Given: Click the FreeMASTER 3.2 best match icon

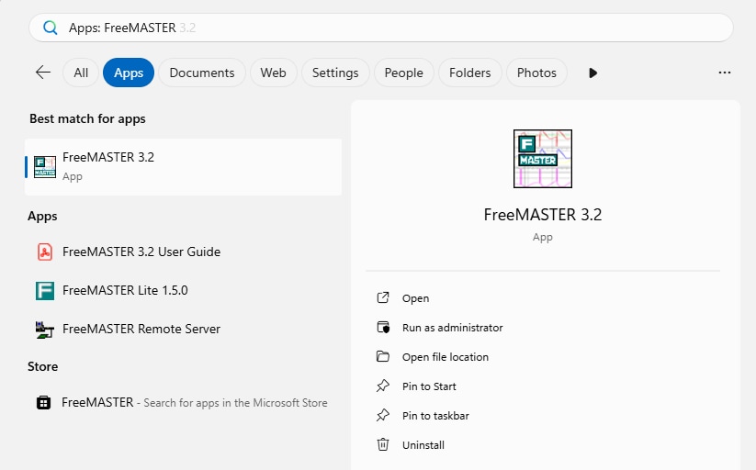Looking at the screenshot, I should (x=45, y=167).
